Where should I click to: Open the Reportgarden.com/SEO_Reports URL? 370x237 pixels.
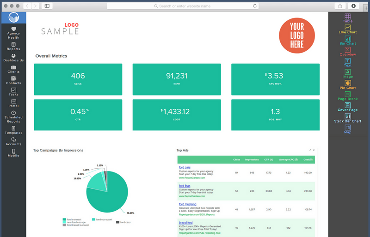pos(197,215)
